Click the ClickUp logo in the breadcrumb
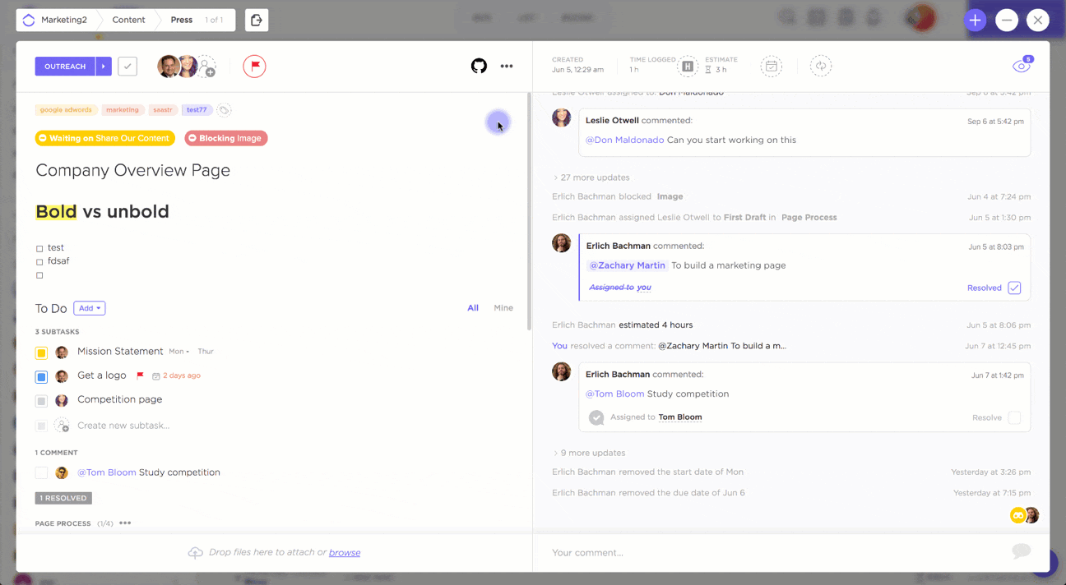1066x585 pixels. (x=29, y=20)
